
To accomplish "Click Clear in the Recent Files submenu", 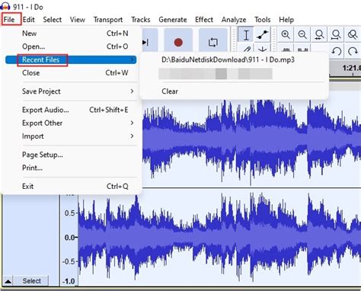I will click(x=170, y=91).
